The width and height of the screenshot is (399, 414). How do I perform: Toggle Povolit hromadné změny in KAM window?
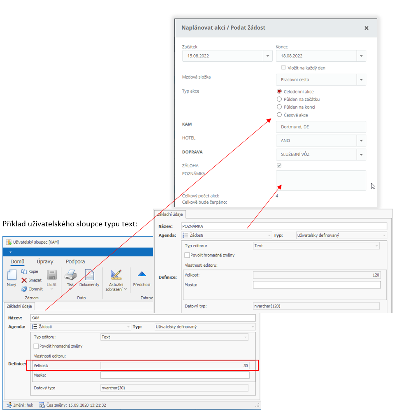(36, 346)
